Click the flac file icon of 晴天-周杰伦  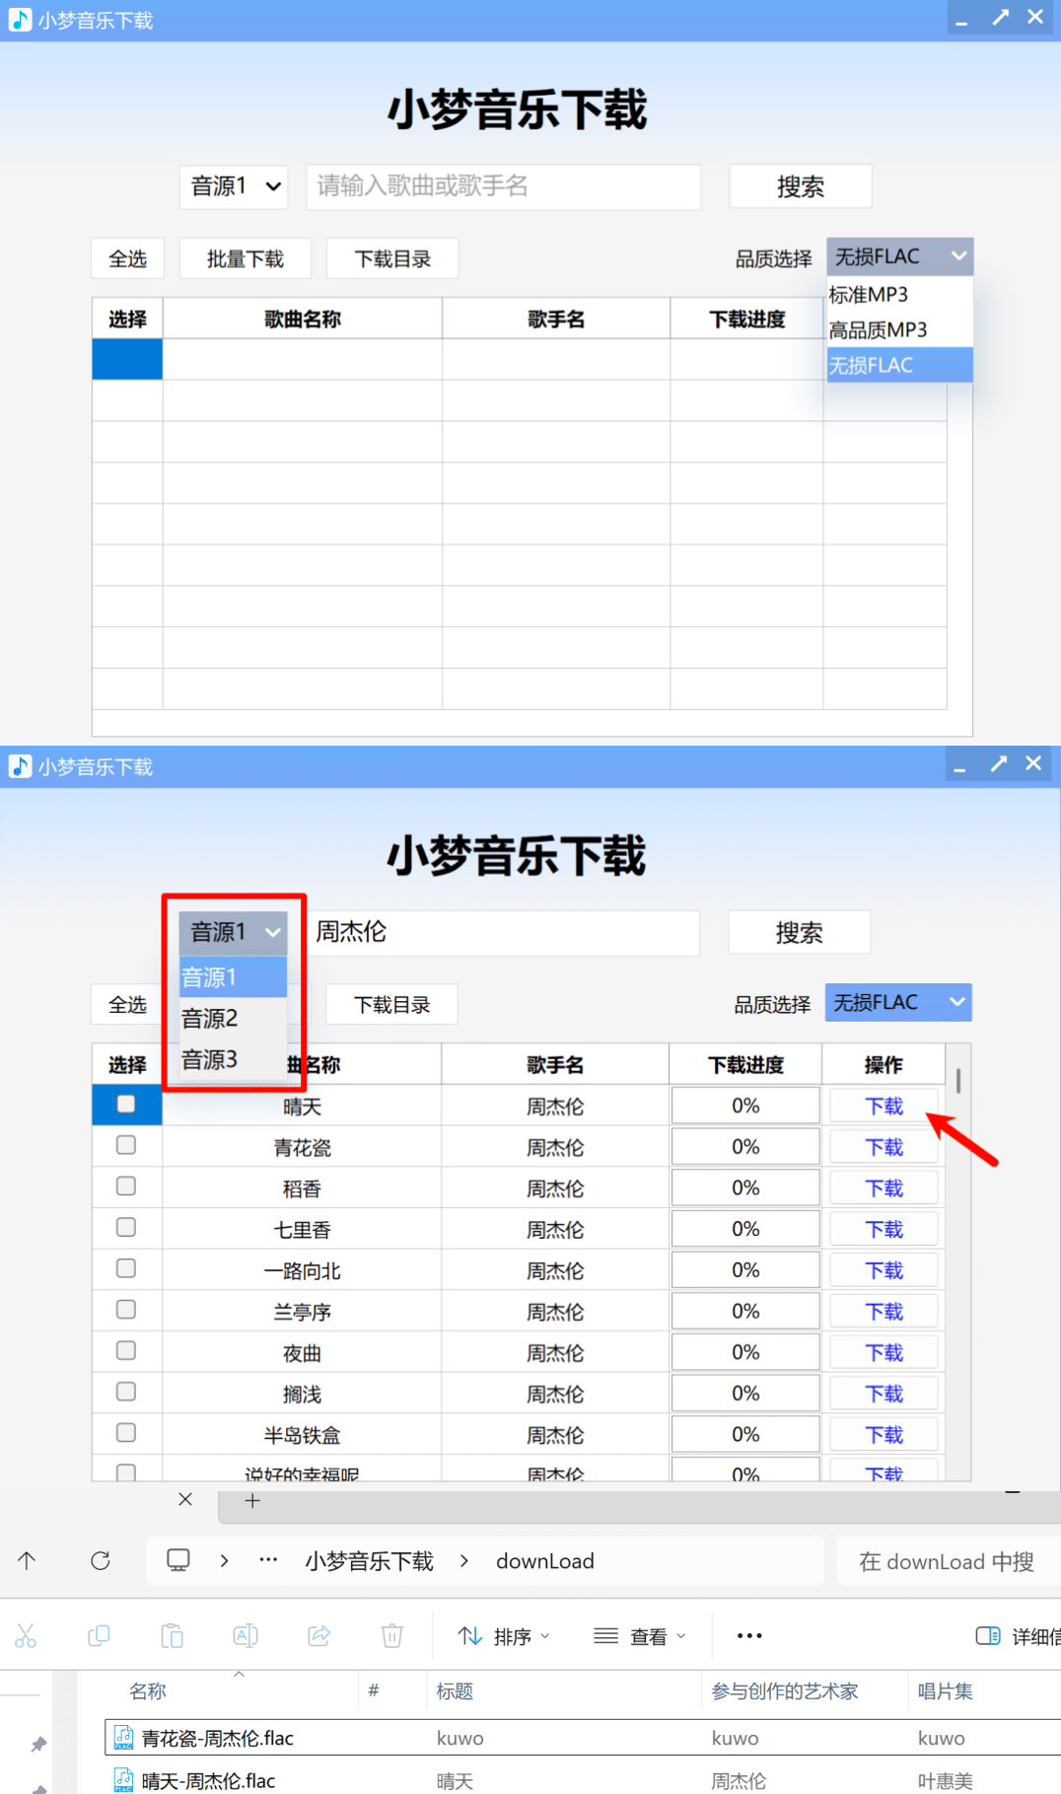(124, 1780)
